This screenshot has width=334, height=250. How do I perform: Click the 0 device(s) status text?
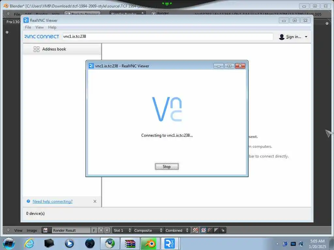point(35,214)
